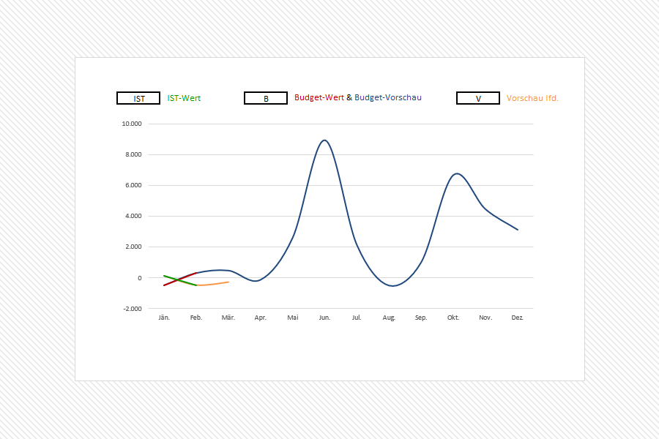The height and width of the screenshot is (439, 659).
Task: Click the 10.000 y-axis value
Action: [131, 124]
